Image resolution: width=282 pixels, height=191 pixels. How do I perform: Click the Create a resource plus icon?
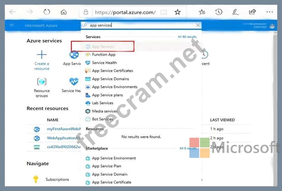[42, 55]
